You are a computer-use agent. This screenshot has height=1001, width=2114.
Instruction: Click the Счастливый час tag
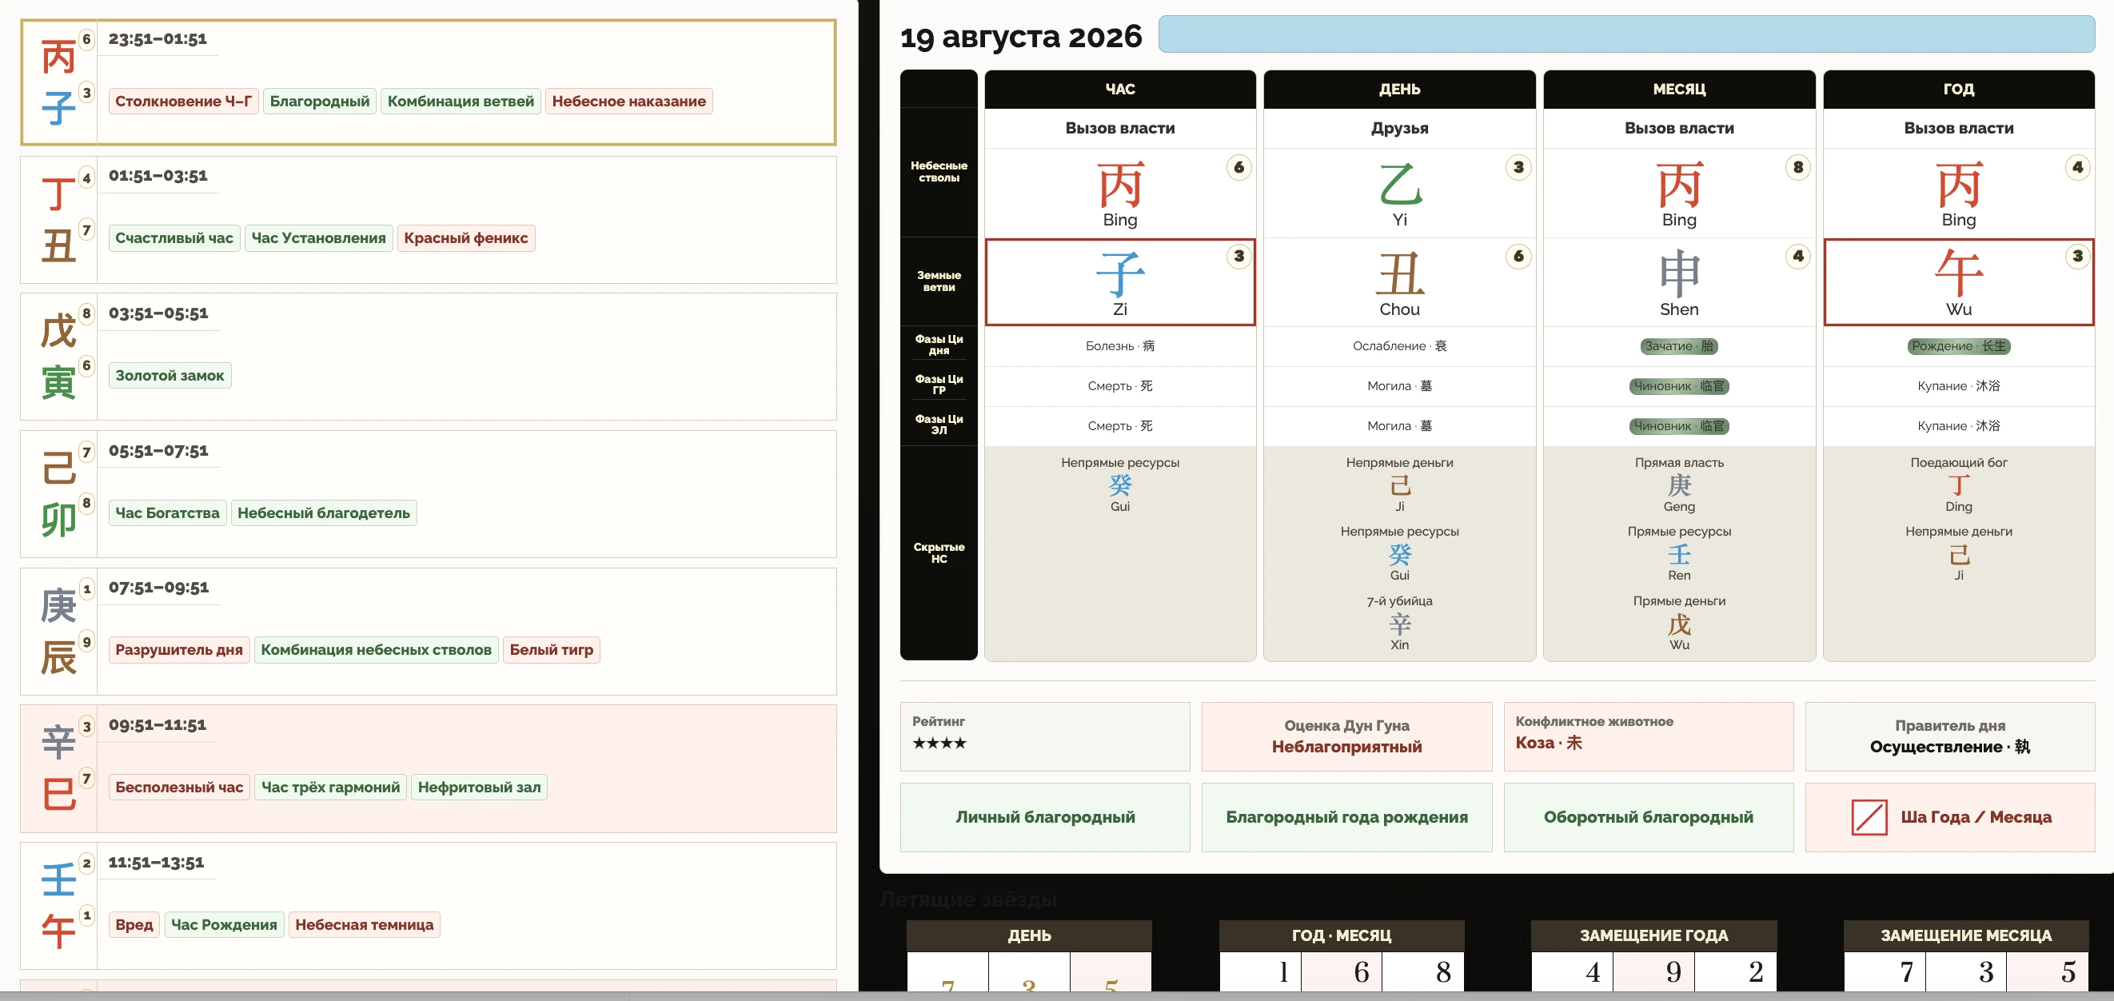point(174,238)
